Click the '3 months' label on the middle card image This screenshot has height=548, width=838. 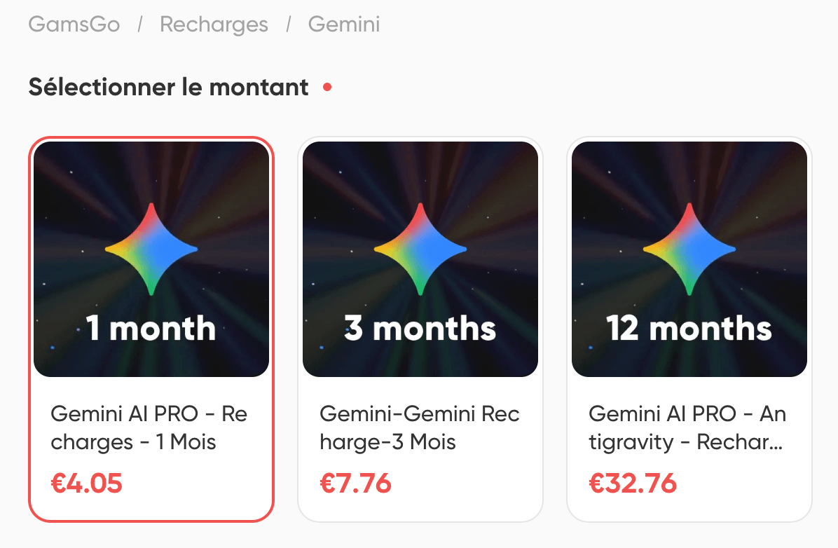coord(420,327)
